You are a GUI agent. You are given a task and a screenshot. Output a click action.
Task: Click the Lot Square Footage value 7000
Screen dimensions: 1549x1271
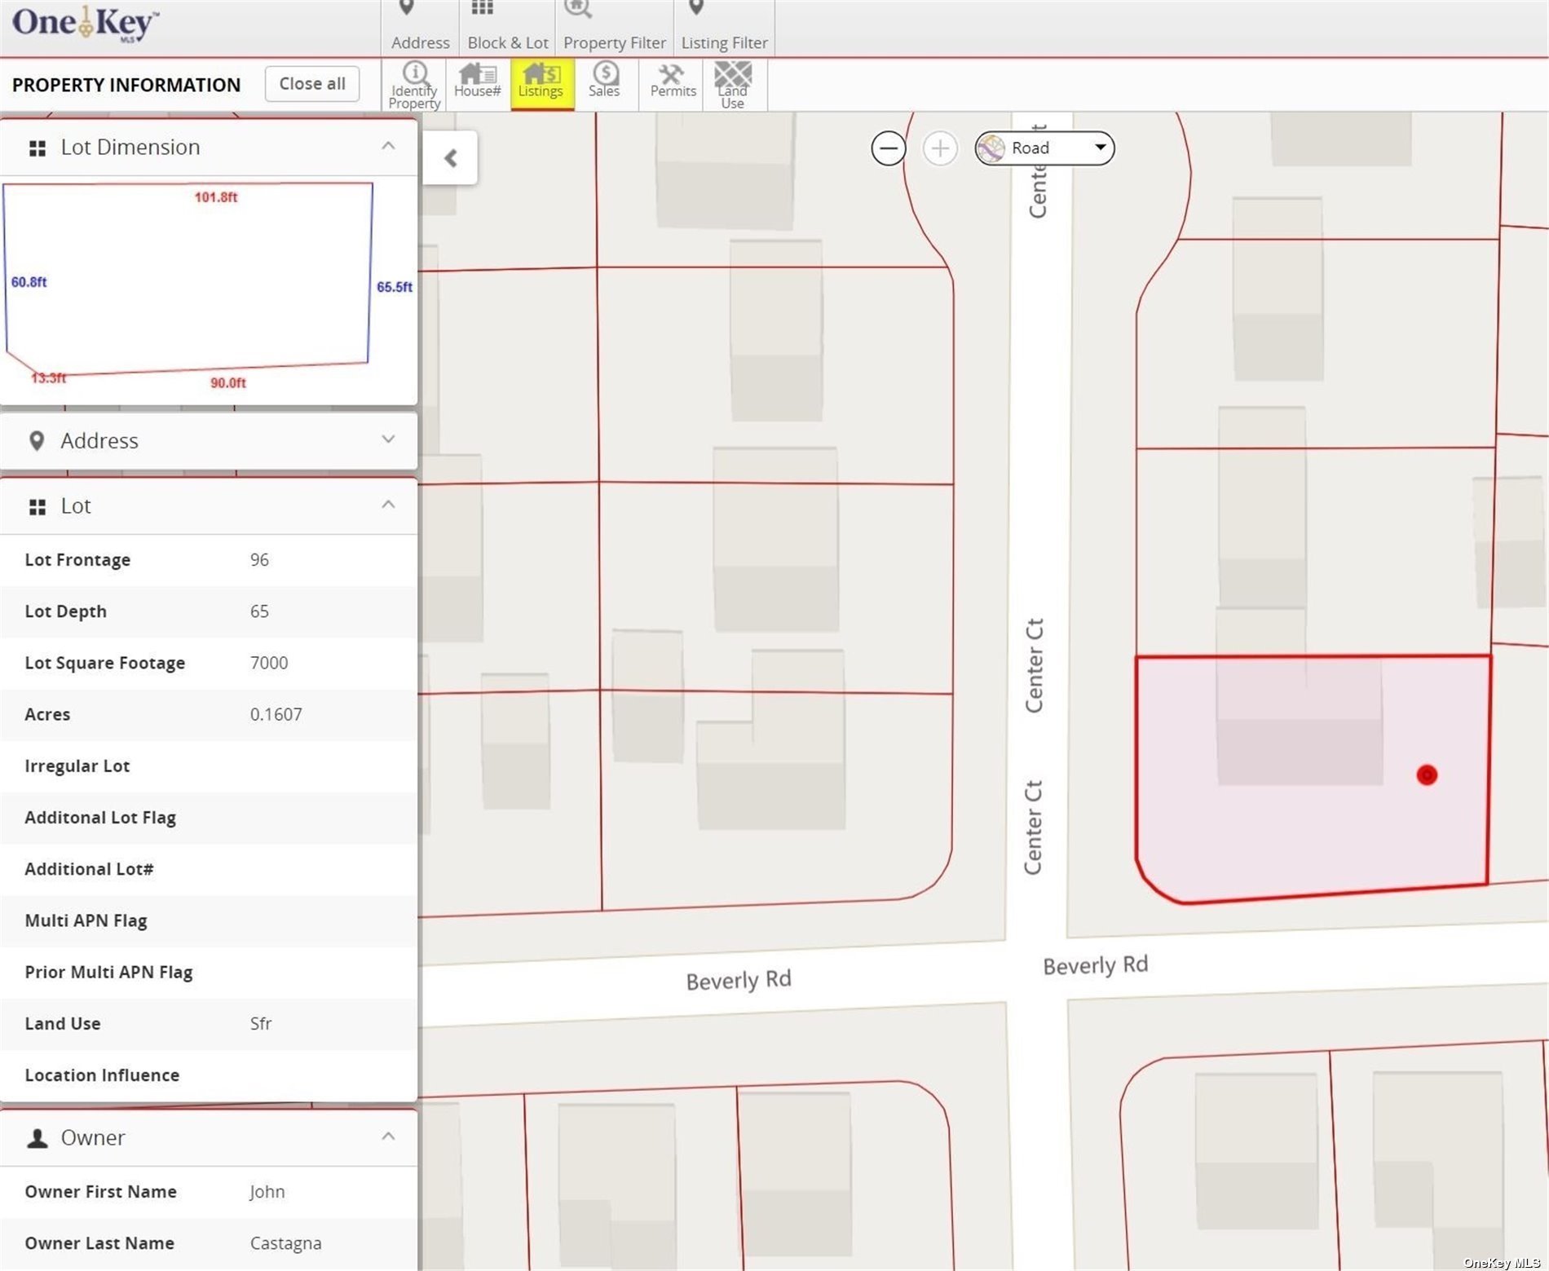click(269, 663)
